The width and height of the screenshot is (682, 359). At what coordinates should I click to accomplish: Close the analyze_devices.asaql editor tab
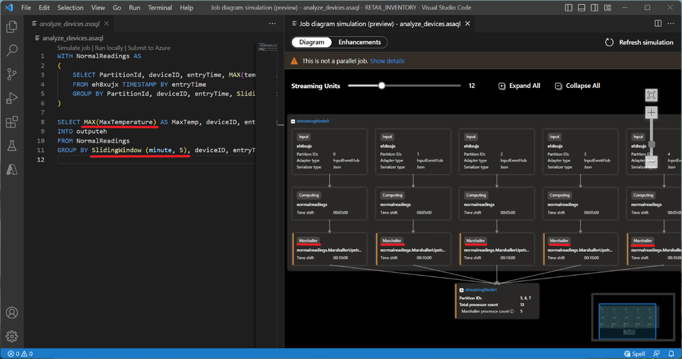click(106, 23)
